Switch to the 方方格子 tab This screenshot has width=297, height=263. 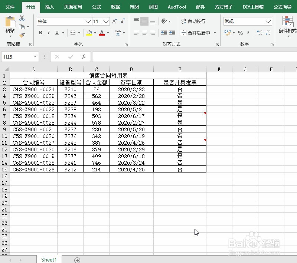(224, 7)
